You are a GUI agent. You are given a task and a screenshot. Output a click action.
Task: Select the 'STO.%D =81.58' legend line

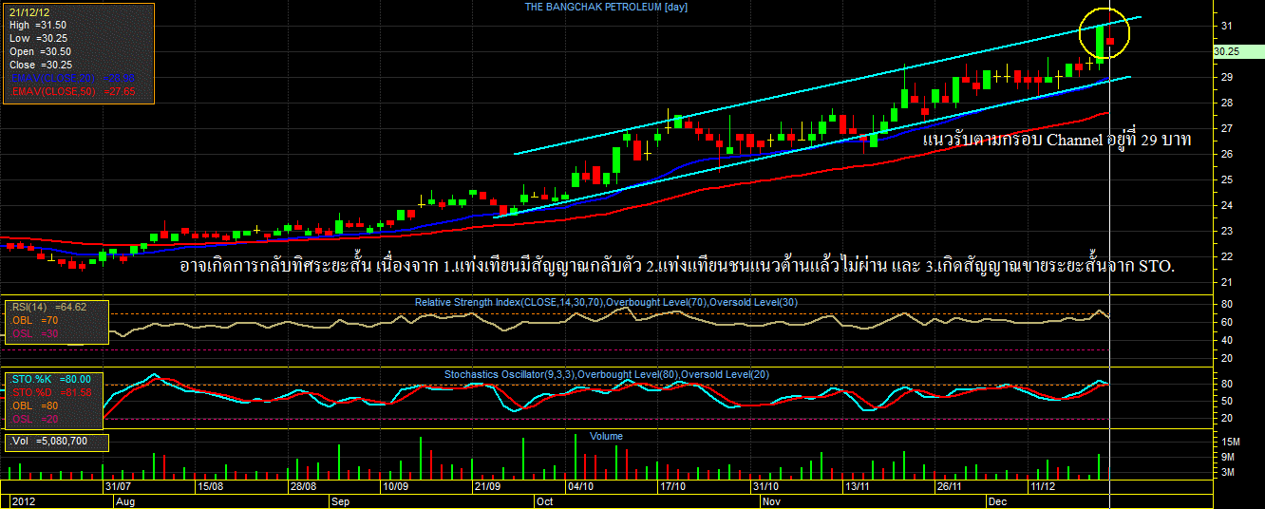coord(51,392)
